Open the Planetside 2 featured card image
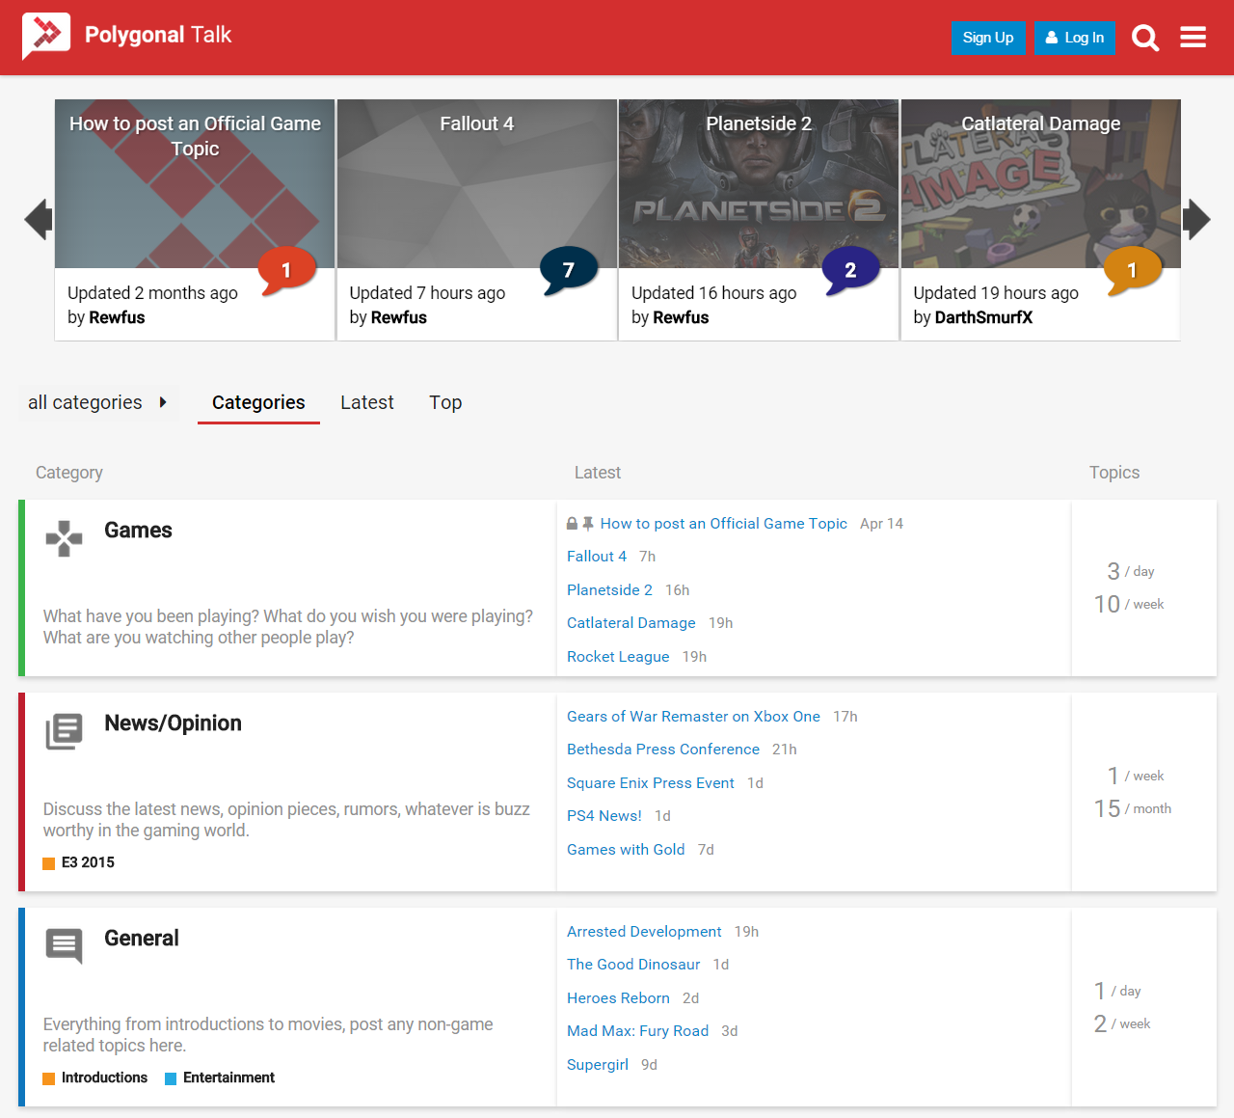The width and height of the screenshot is (1234, 1118). coord(759,184)
